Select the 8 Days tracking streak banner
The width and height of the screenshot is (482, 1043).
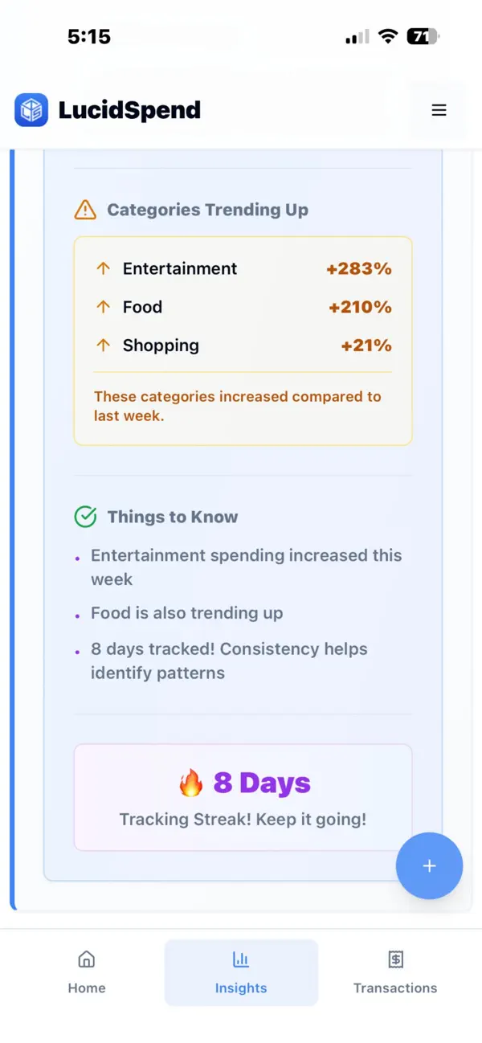[241, 796]
